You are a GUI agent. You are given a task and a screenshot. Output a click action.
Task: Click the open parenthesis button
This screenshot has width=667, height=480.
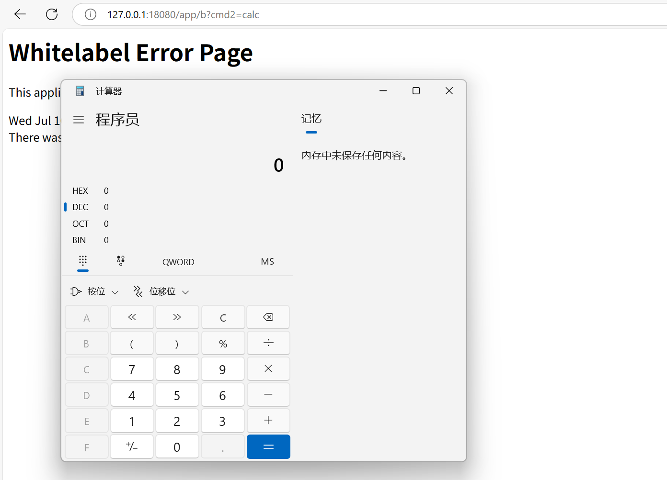tap(132, 343)
